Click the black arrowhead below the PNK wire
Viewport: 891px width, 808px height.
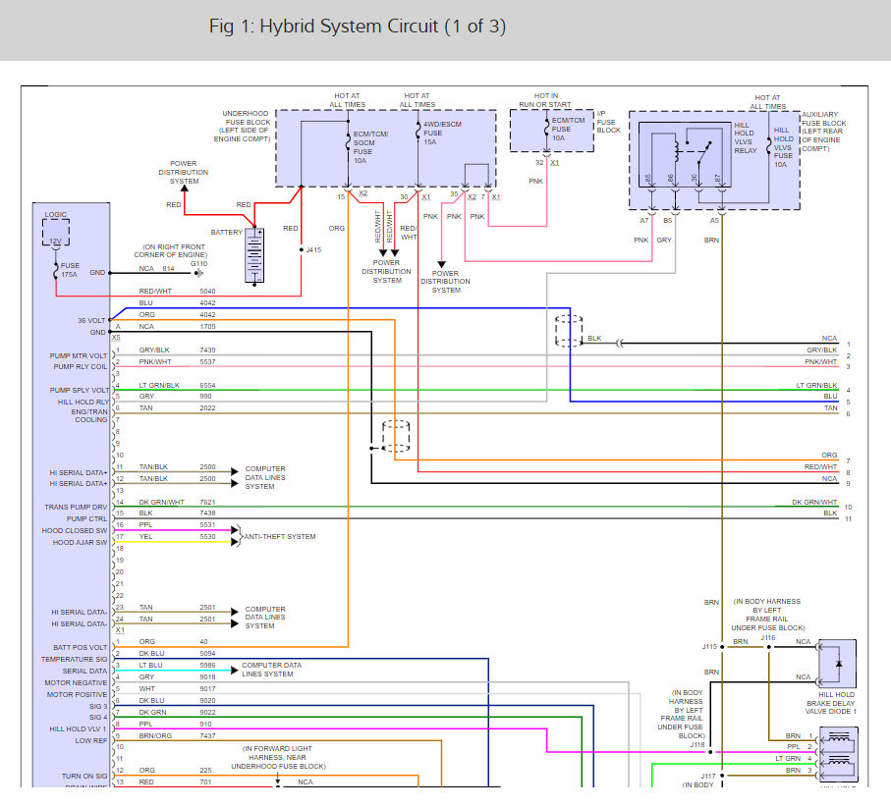click(x=441, y=264)
